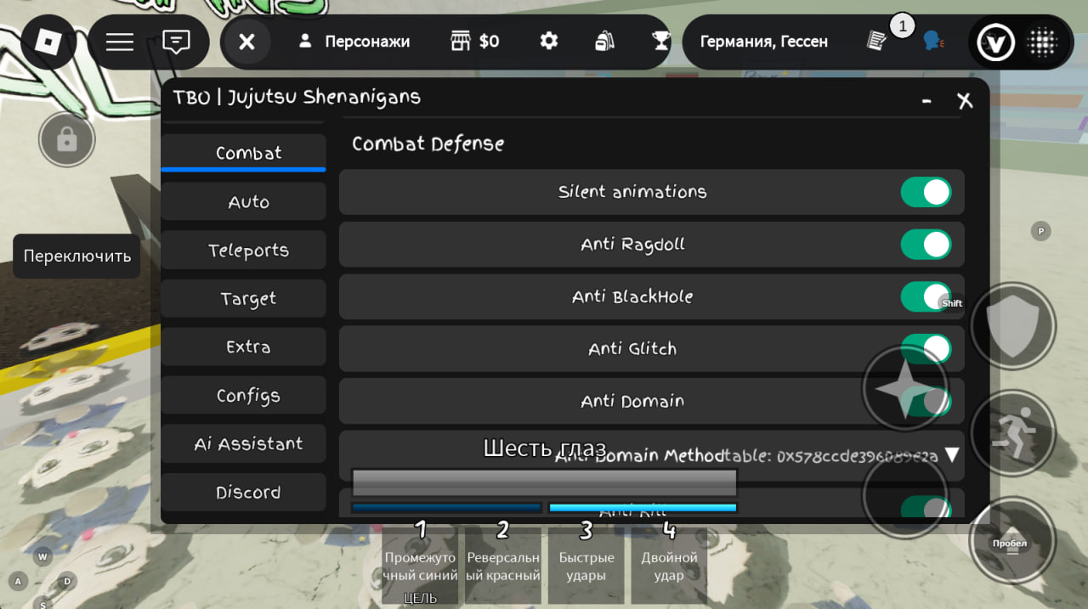The width and height of the screenshot is (1088, 609).
Task: Switch to the Target tab
Action: [x=243, y=299]
